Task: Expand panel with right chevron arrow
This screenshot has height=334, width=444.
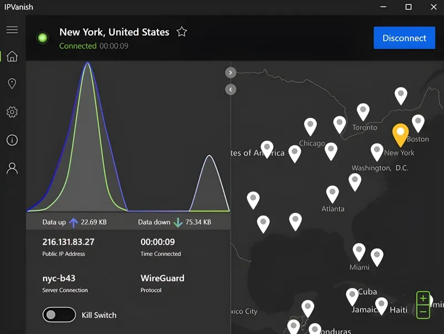Action: coord(231,72)
